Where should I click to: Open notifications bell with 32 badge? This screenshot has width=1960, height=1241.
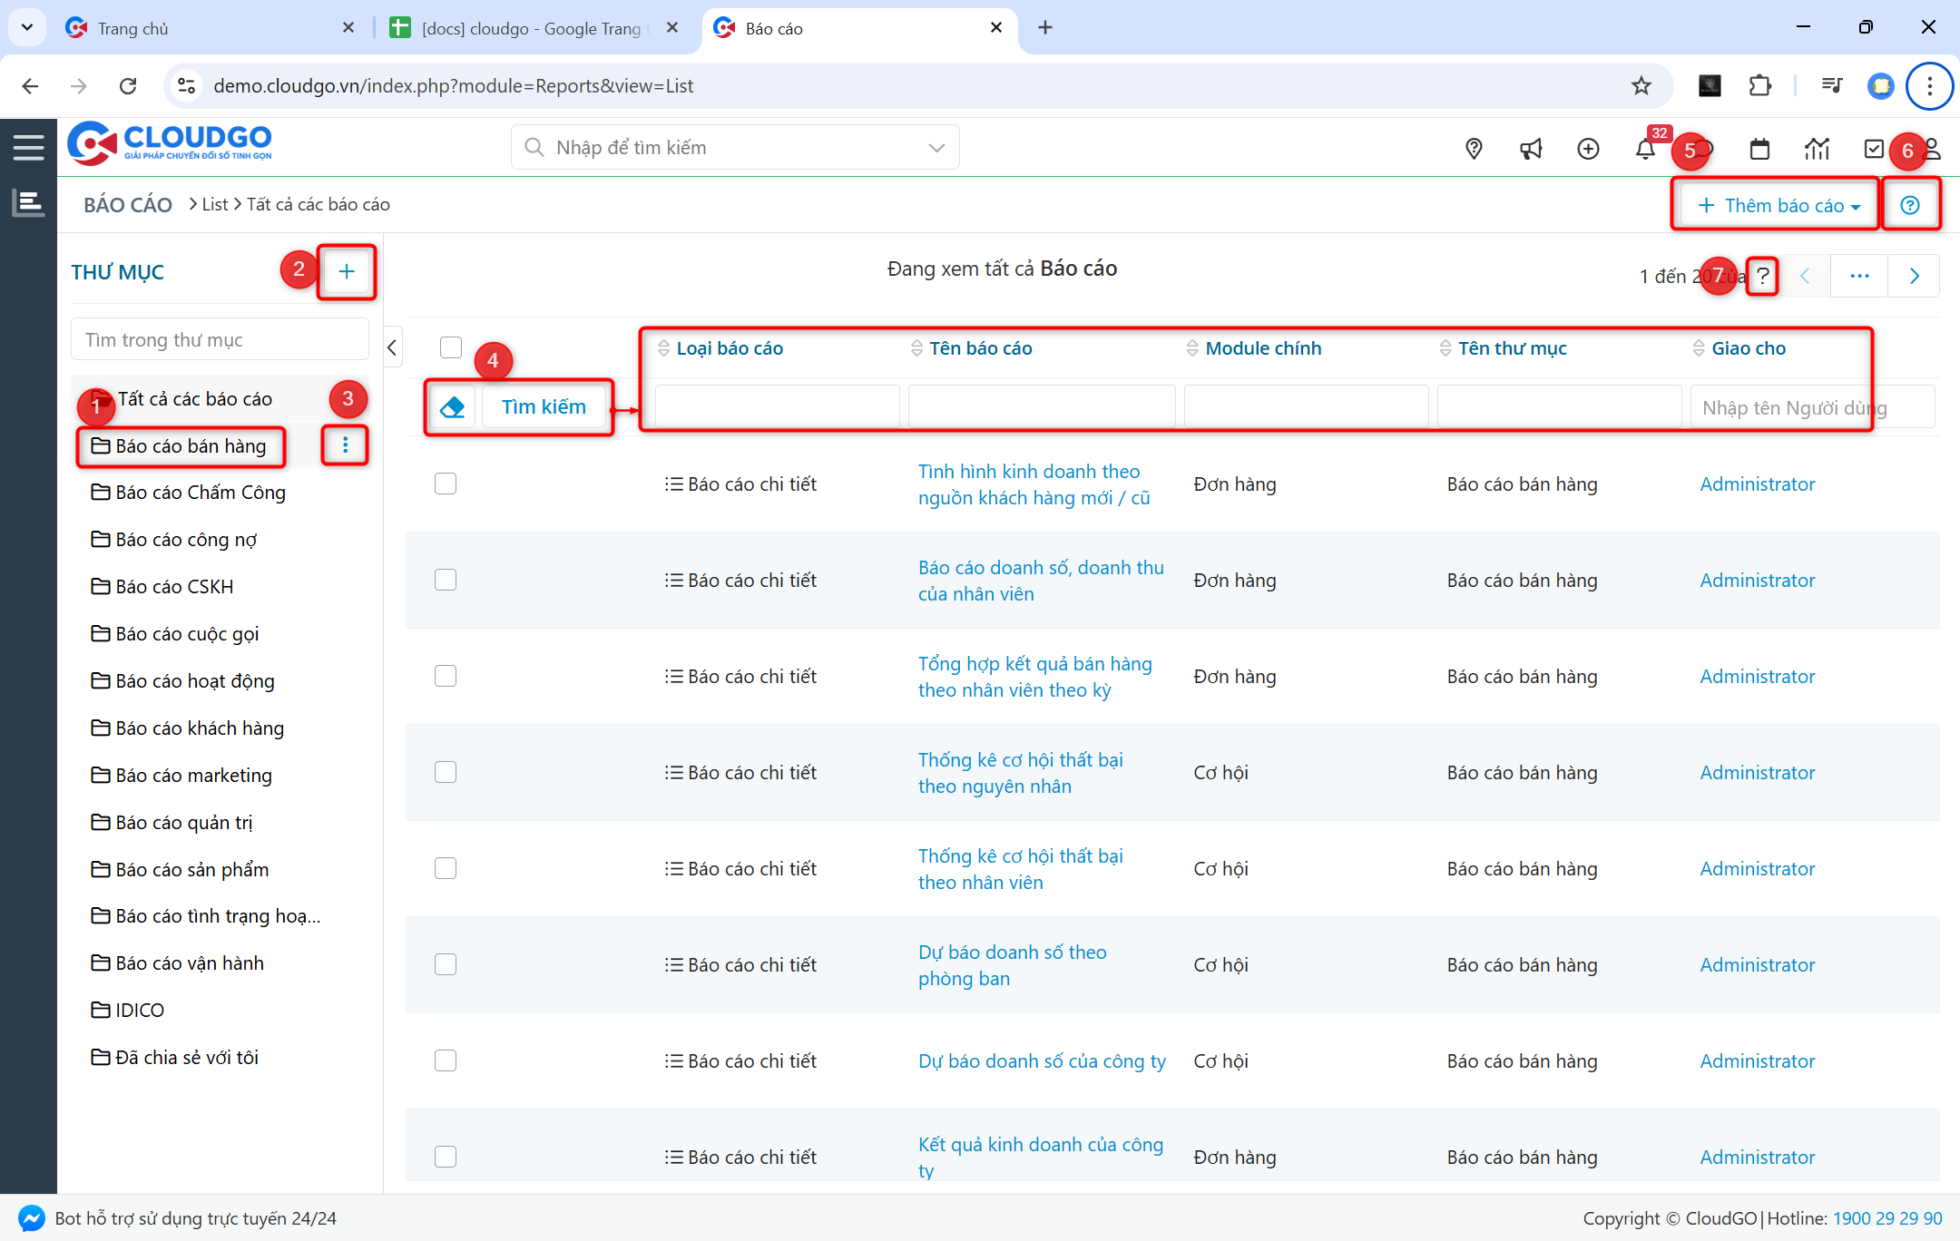[x=1644, y=149]
